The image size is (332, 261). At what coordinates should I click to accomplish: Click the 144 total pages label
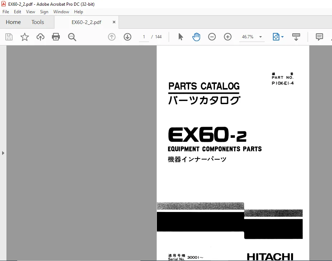tap(158, 37)
